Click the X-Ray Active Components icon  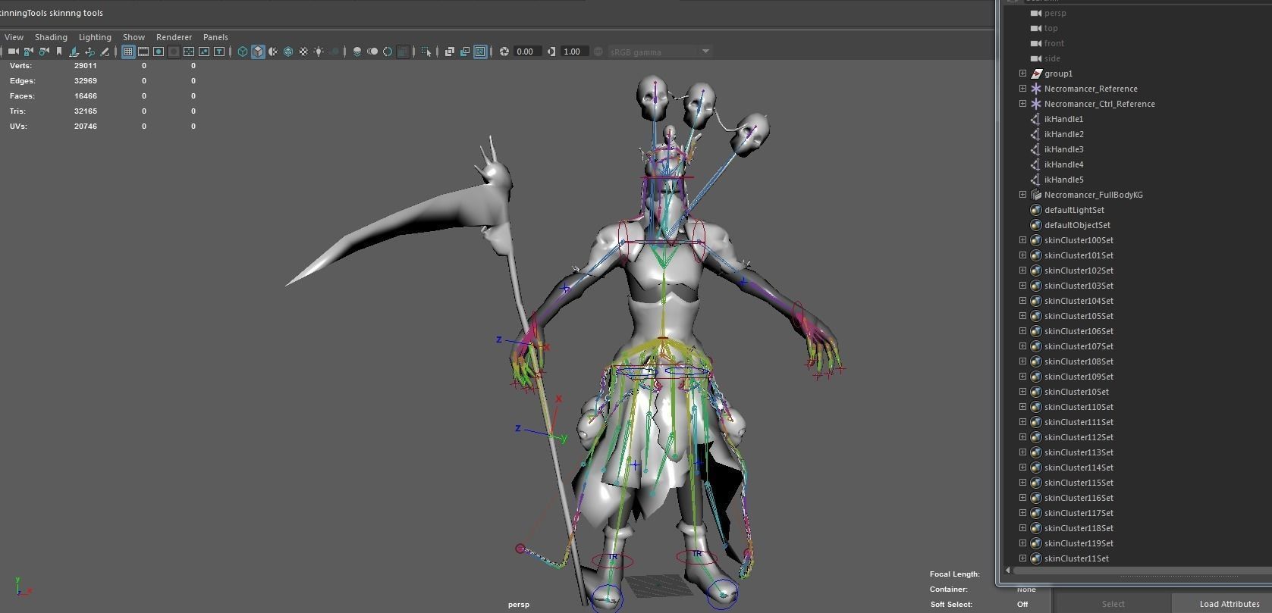(465, 52)
